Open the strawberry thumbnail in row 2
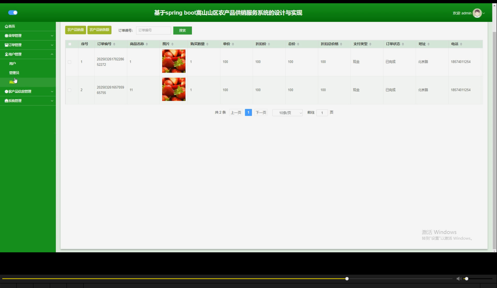Viewport: 497px width, 288px height. point(174,89)
